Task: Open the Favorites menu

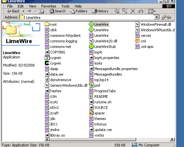Action: point(49,6)
